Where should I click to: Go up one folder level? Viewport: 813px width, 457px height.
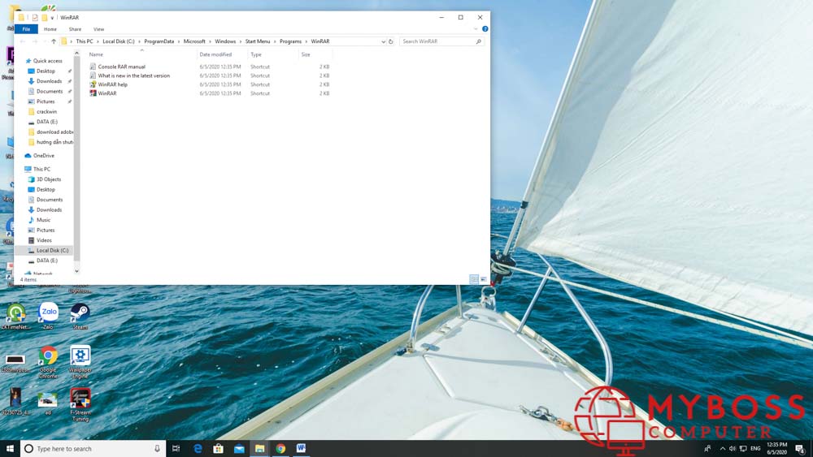pyautogui.click(x=54, y=41)
